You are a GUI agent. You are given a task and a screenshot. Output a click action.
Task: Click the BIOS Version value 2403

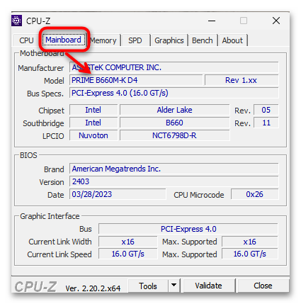[174, 181]
